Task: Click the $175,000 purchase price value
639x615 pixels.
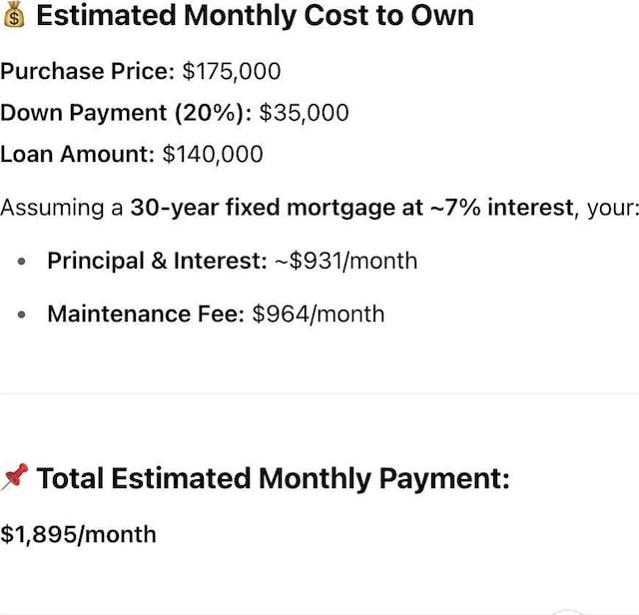Action: click(232, 71)
